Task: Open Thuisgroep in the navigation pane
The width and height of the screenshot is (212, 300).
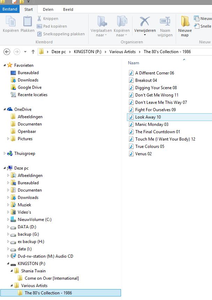Action: 25,153
